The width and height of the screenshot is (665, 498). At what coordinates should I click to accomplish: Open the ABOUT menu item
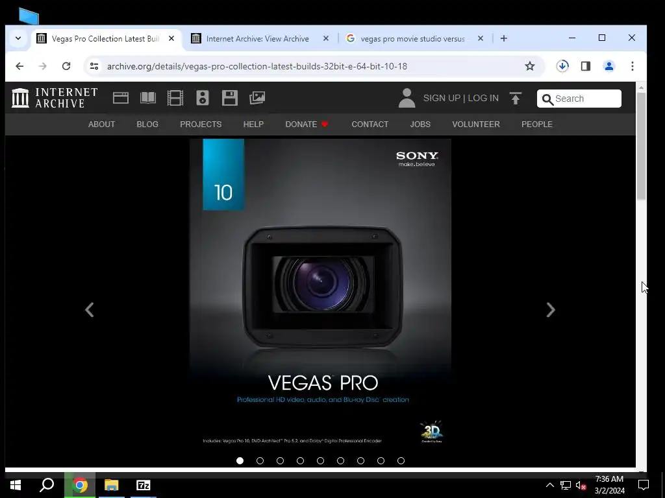(101, 124)
